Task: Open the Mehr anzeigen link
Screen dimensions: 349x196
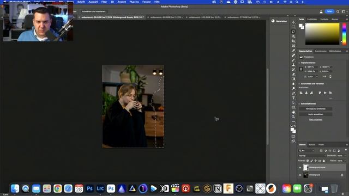Action: coord(315,120)
